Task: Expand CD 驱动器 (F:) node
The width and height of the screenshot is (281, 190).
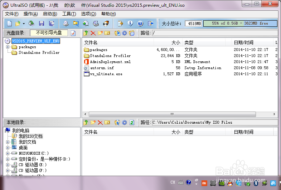Action: point(8,170)
